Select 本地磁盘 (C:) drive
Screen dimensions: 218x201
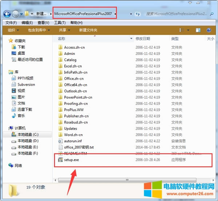(28, 134)
